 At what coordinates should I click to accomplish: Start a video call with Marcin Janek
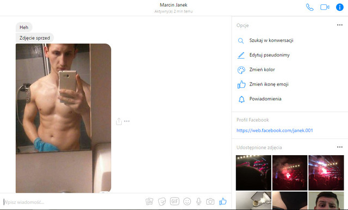(325, 7)
